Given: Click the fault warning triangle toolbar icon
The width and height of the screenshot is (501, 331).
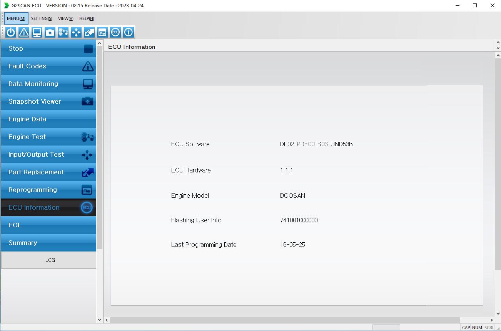Looking at the screenshot, I should tap(24, 32).
